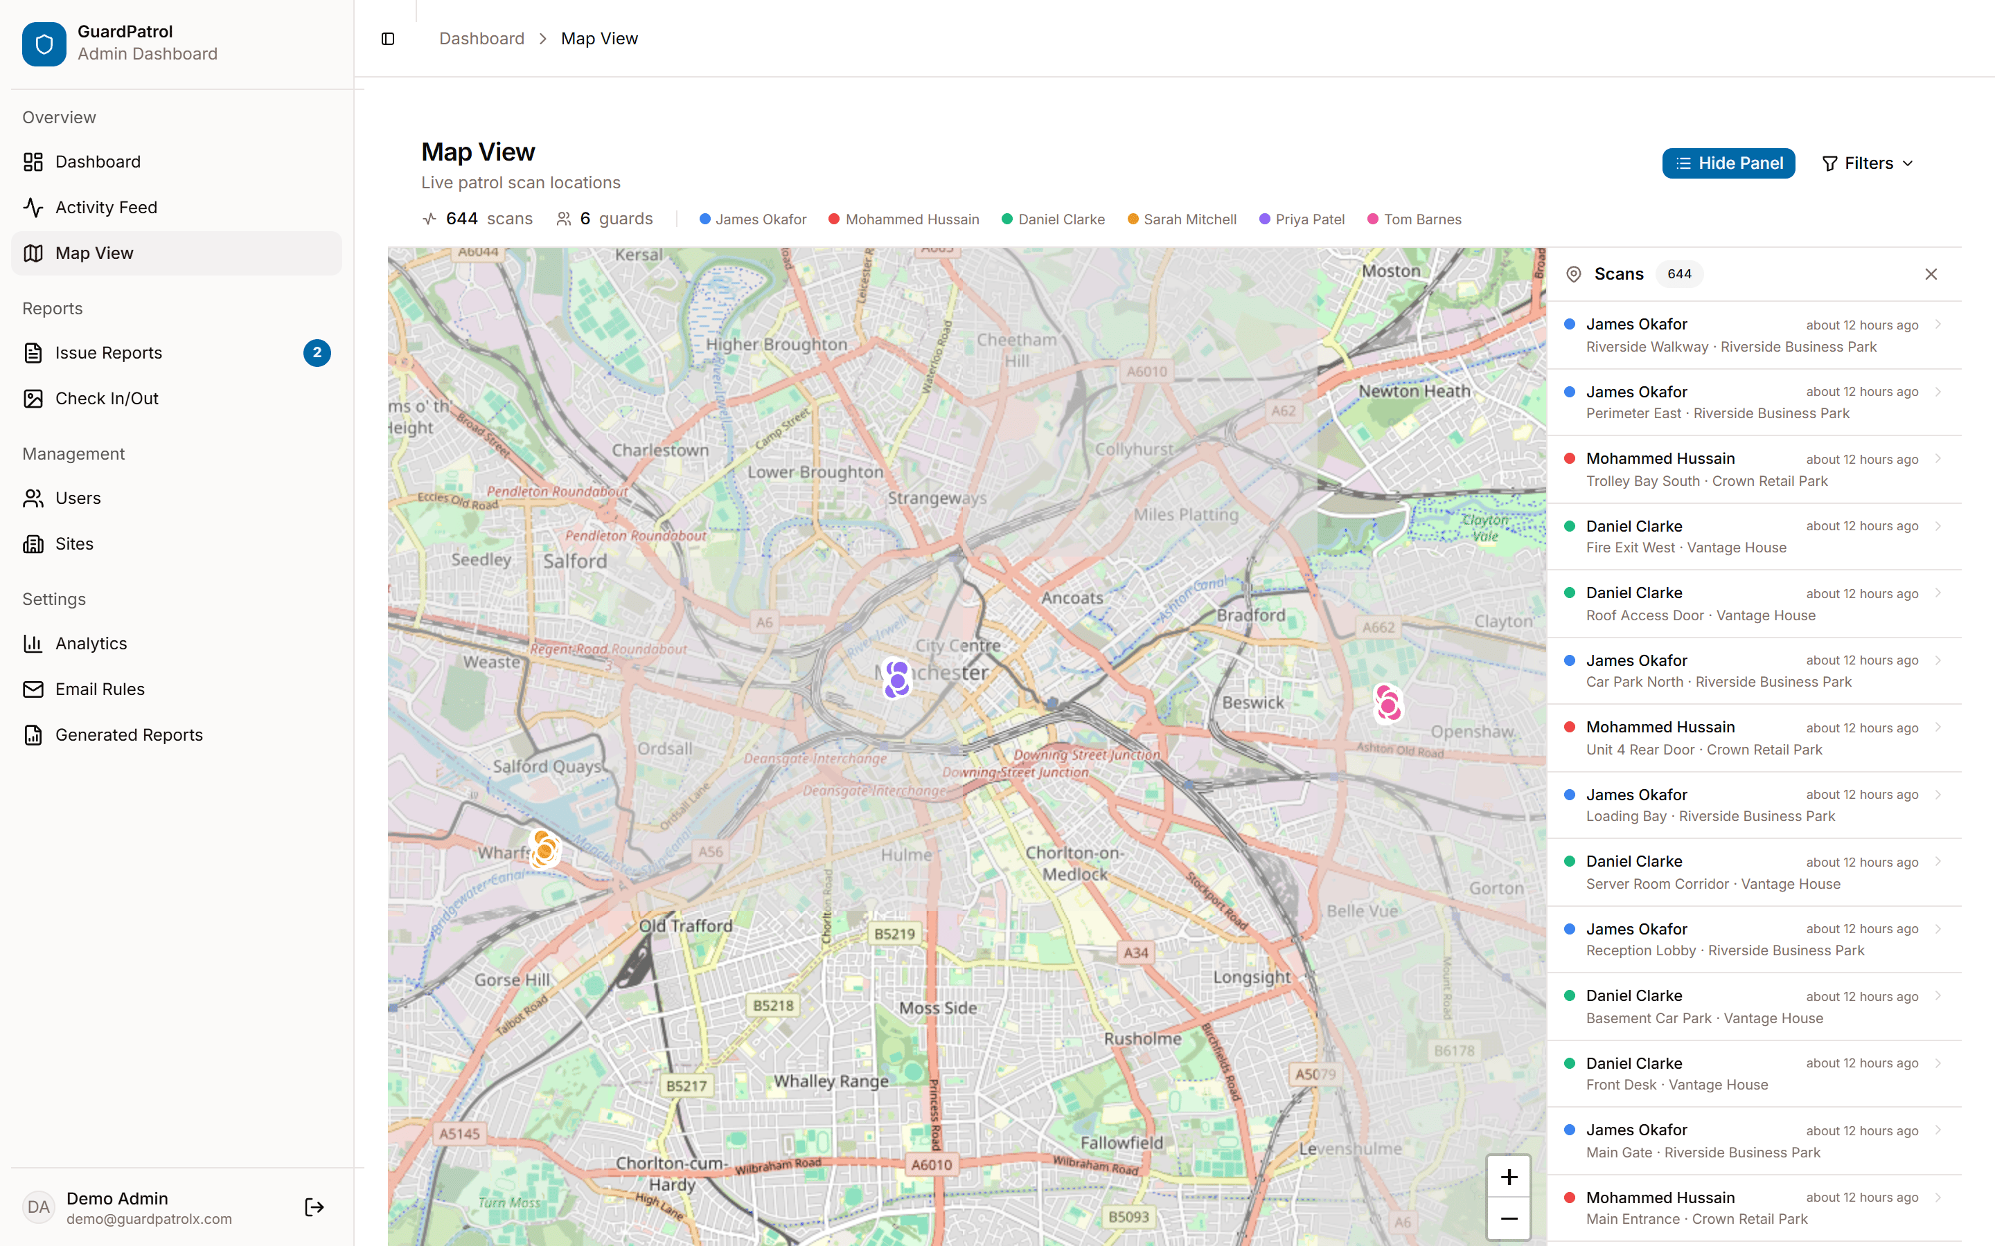The image size is (1995, 1246).
Task: Click the Email Rules envelope icon
Action: [x=33, y=689]
